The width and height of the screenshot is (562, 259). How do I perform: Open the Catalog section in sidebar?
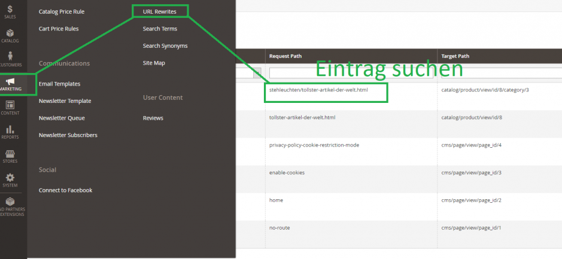tap(10, 36)
